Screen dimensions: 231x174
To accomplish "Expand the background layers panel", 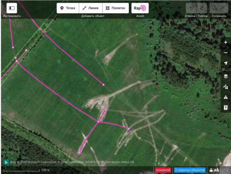I will pyautogui.click(x=226, y=76).
